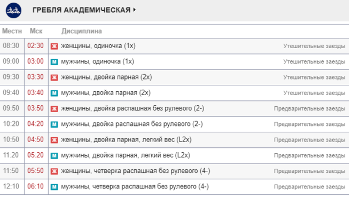
Task: Open женщины, четверка распашная без рулевого (4-)
Action: tap(136, 171)
